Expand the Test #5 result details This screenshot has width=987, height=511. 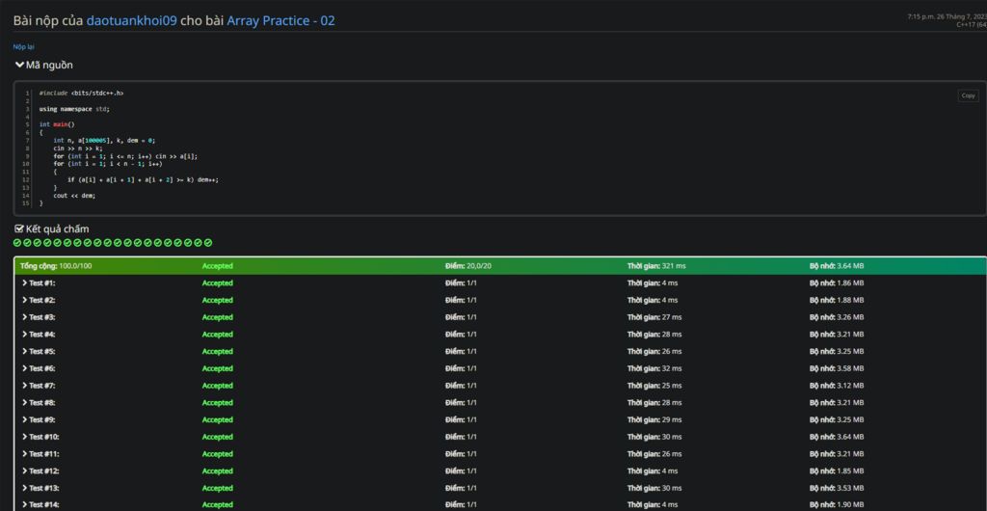pos(42,352)
